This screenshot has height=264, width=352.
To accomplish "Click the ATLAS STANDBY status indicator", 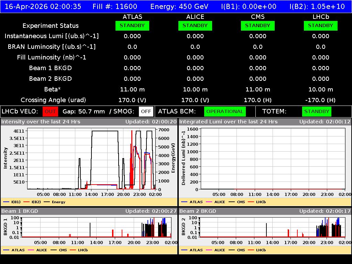I will [132, 25].
